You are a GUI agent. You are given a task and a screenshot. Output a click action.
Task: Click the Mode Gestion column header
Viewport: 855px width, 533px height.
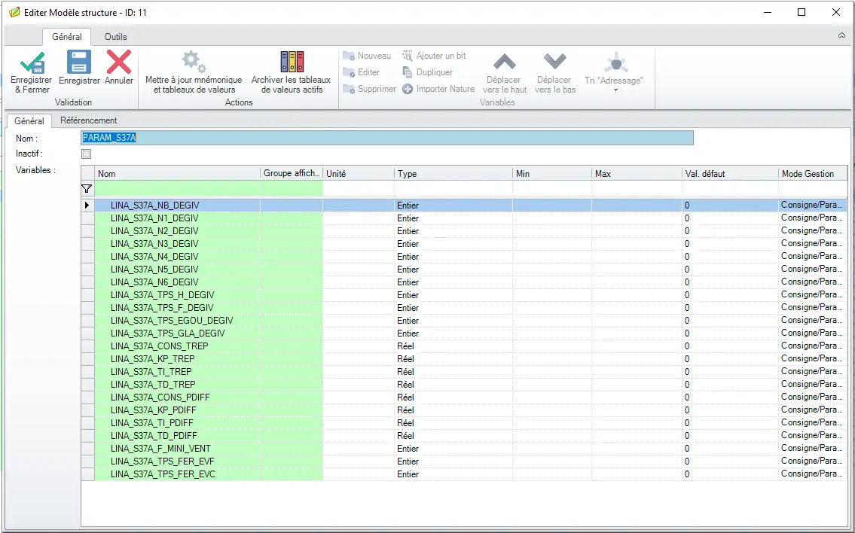coord(813,173)
